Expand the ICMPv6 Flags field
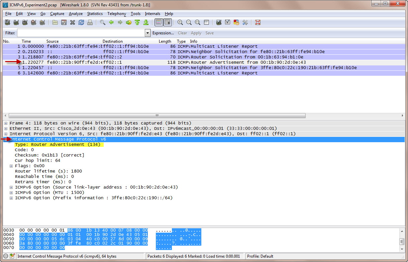Screen dimensions: 408x262 (x=11, y=166)
